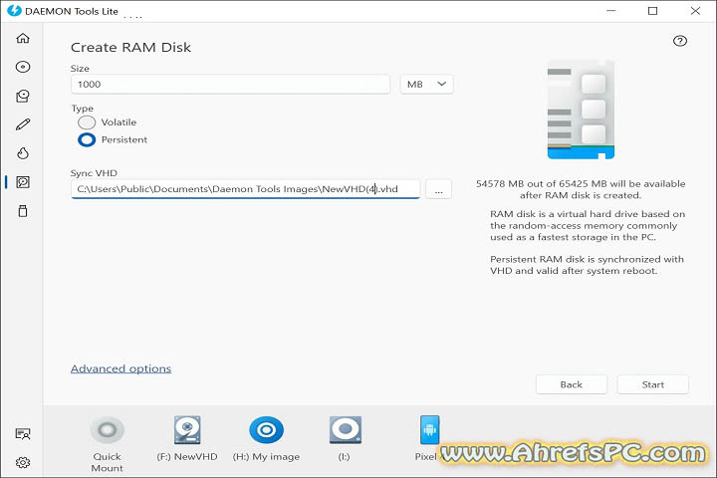The width and height of the screenshot is (717, 478).
Task: Select the (I:) empty drive icon
Action: [346, 430]
